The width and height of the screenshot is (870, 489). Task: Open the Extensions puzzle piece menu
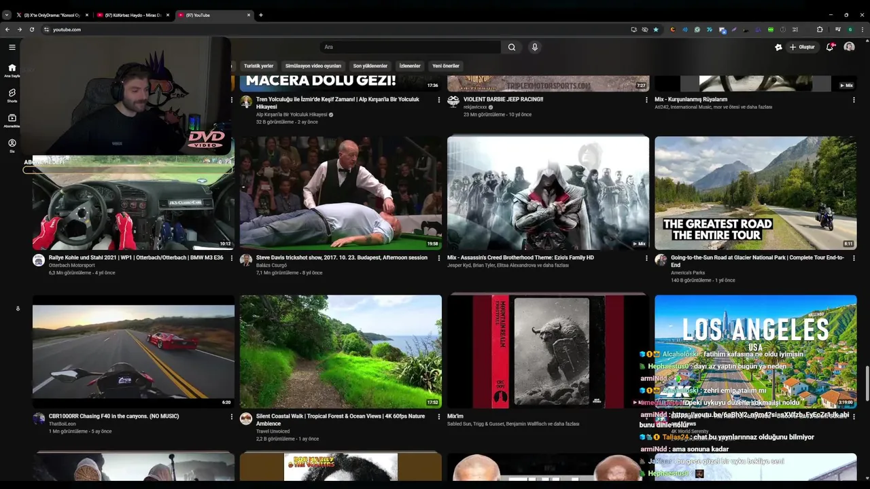point(820,29)
